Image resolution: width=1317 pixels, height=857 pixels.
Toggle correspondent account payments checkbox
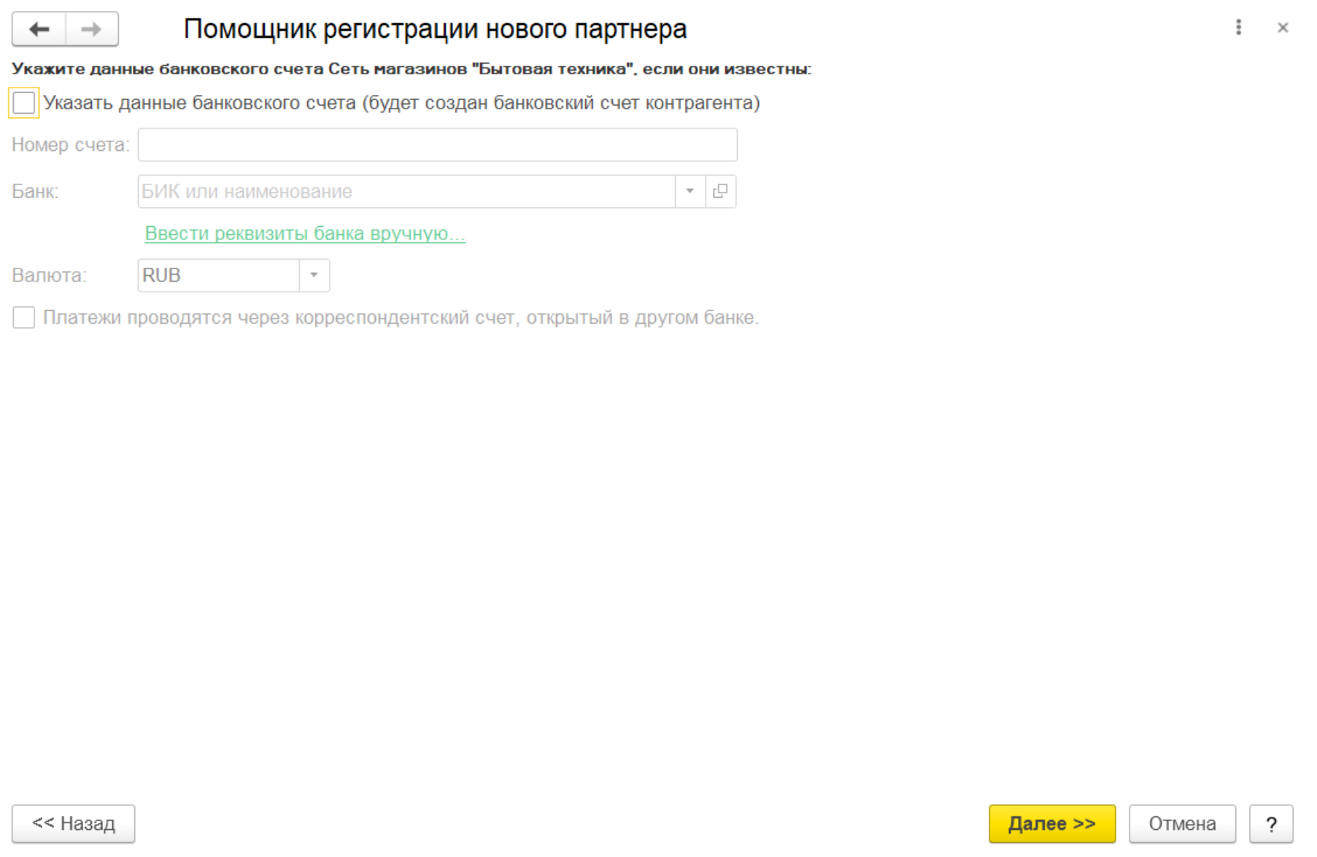click(24, 317)
